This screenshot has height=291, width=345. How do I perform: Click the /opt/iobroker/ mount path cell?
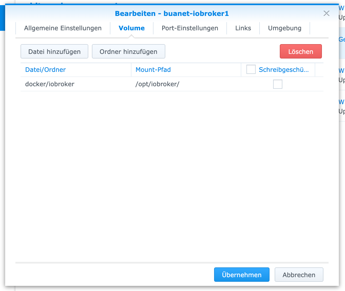(186, 84)
